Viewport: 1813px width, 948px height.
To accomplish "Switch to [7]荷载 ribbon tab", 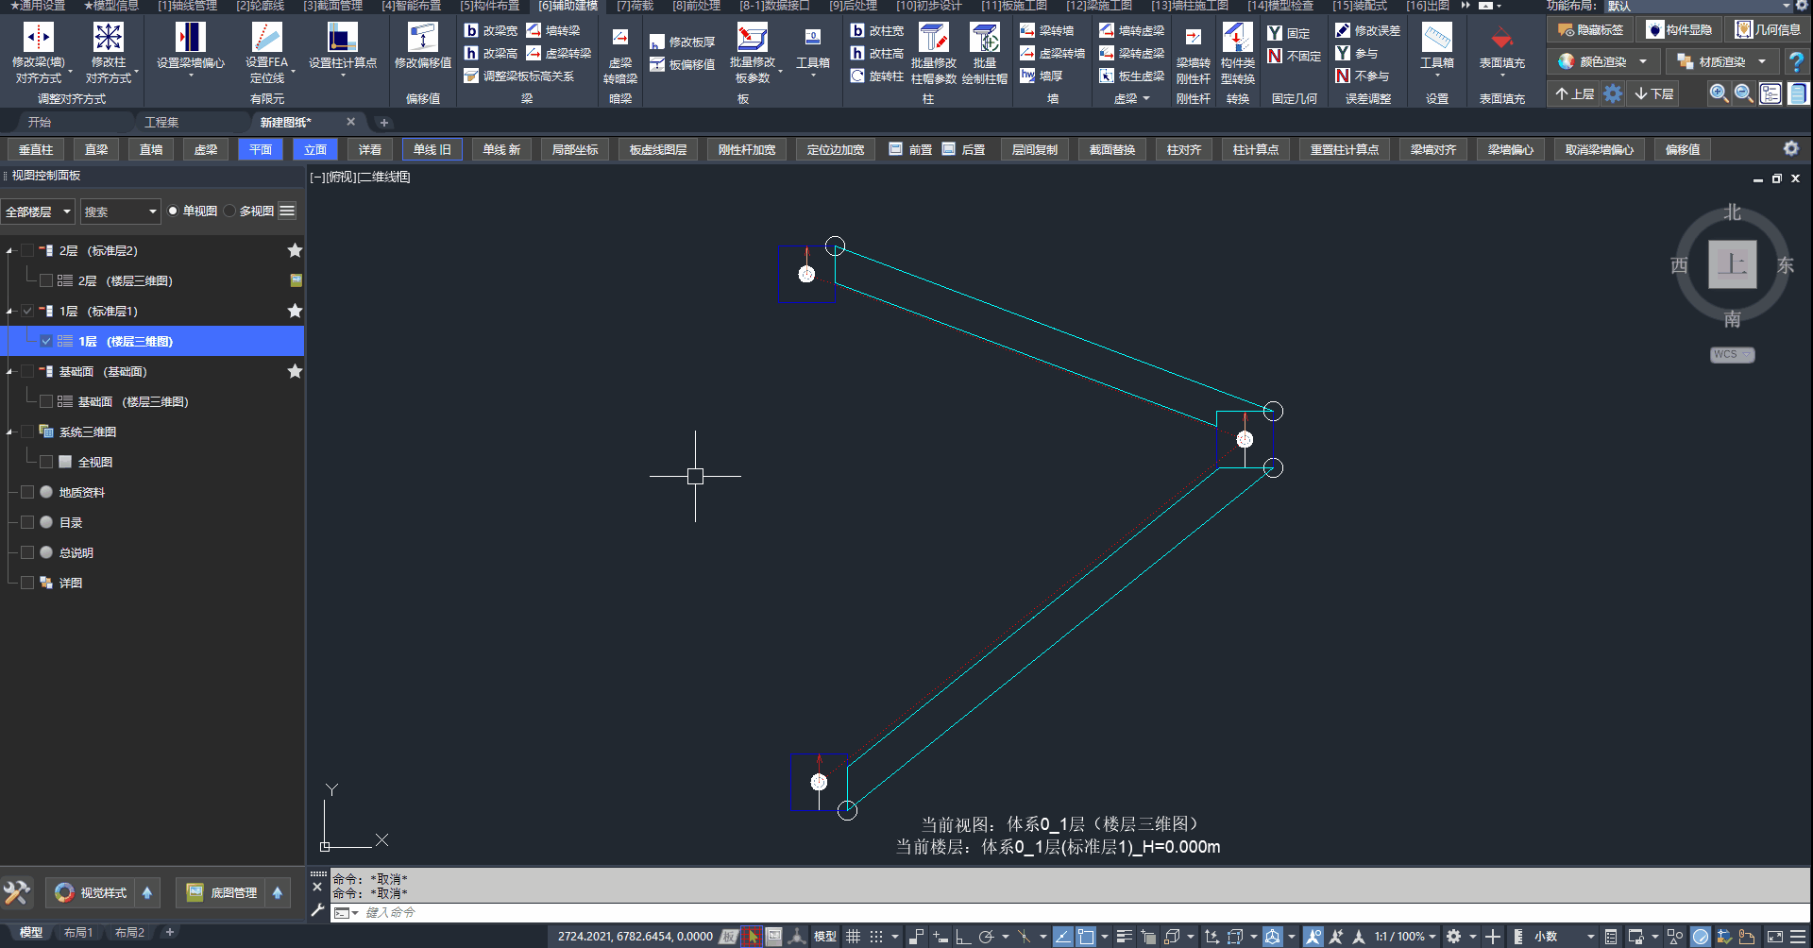I will point(635,6).
